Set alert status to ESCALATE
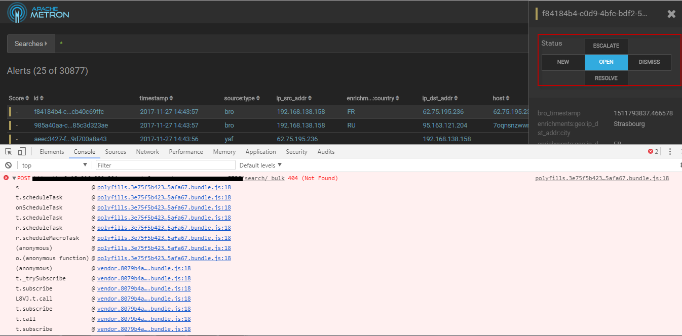Screen dimensions: 682x336 tap(606, 46)
